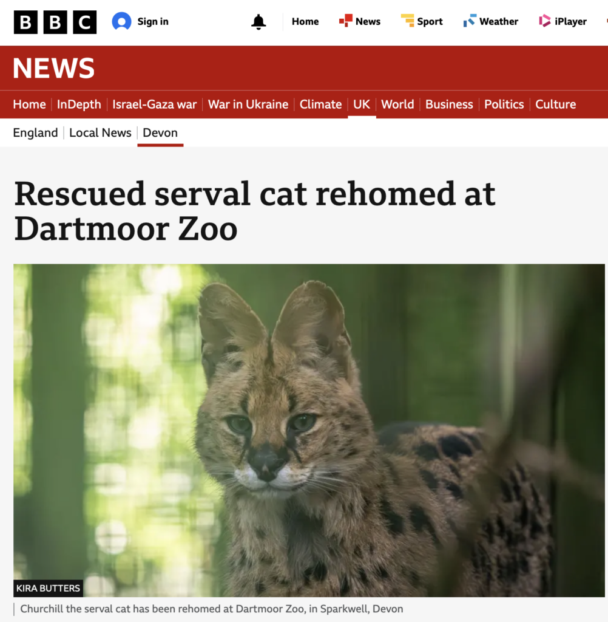Screen dimensions: 608x622
Task: Open the England subsection link
Action: pyautogui.click(x=35, y=133)
